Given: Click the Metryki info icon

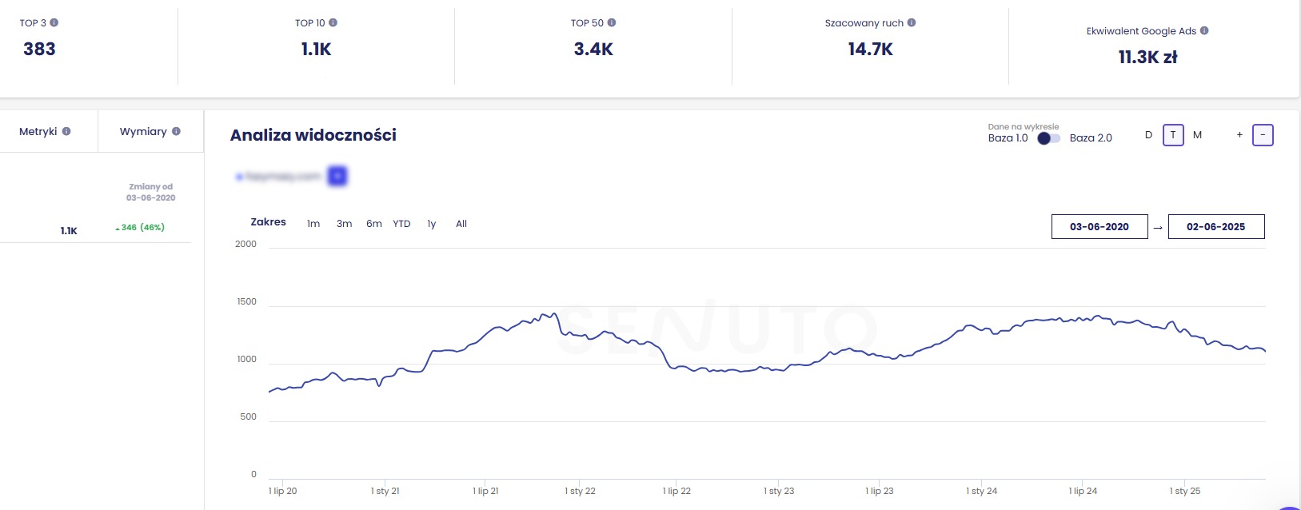Looking at the screenshot, I should pos(67,130).
